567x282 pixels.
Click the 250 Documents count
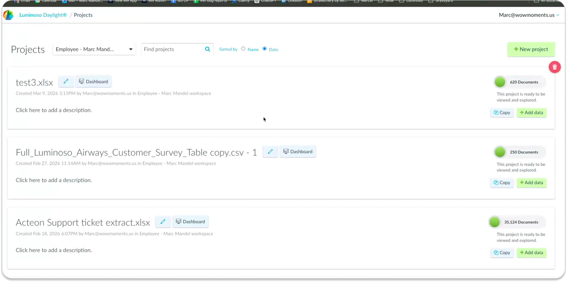pyautogui.click(x=524, y=152)
